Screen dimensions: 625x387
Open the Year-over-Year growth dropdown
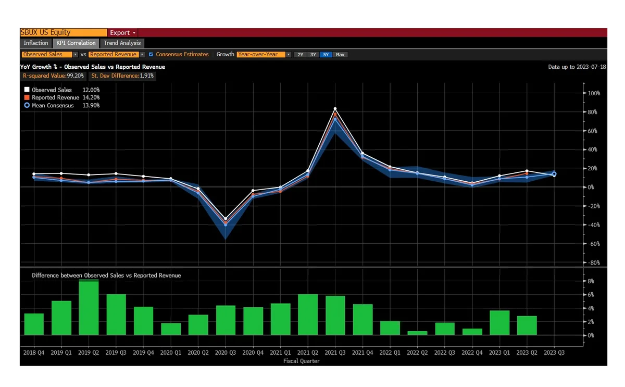coord(288,54)
